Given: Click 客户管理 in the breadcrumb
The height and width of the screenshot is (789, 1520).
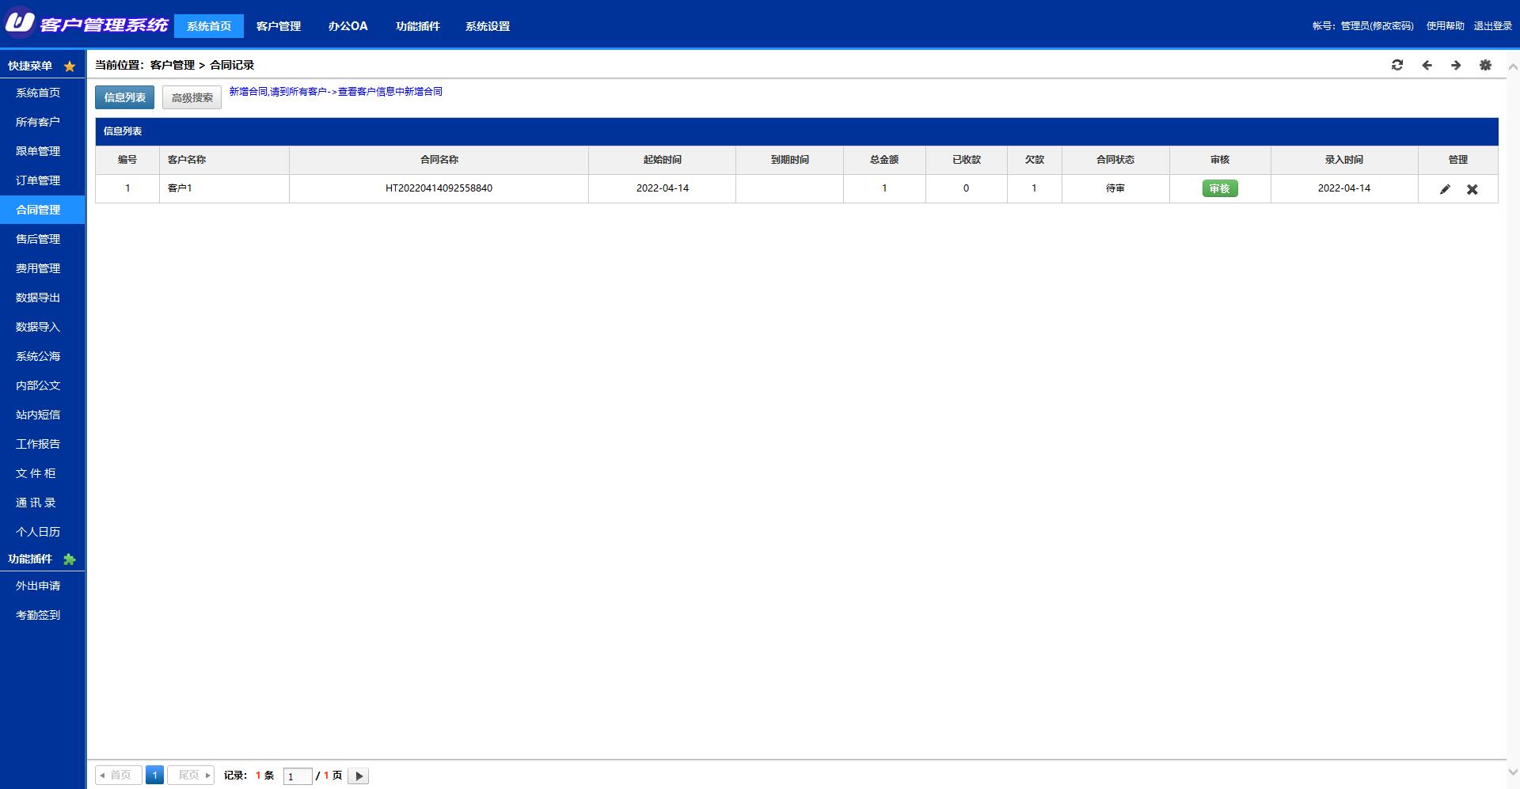Looking at the screenshot, I should [172, 65].
